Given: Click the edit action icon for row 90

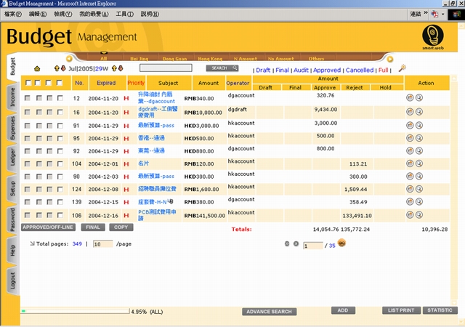Looking at the screenshot, I should pos(410,177).
